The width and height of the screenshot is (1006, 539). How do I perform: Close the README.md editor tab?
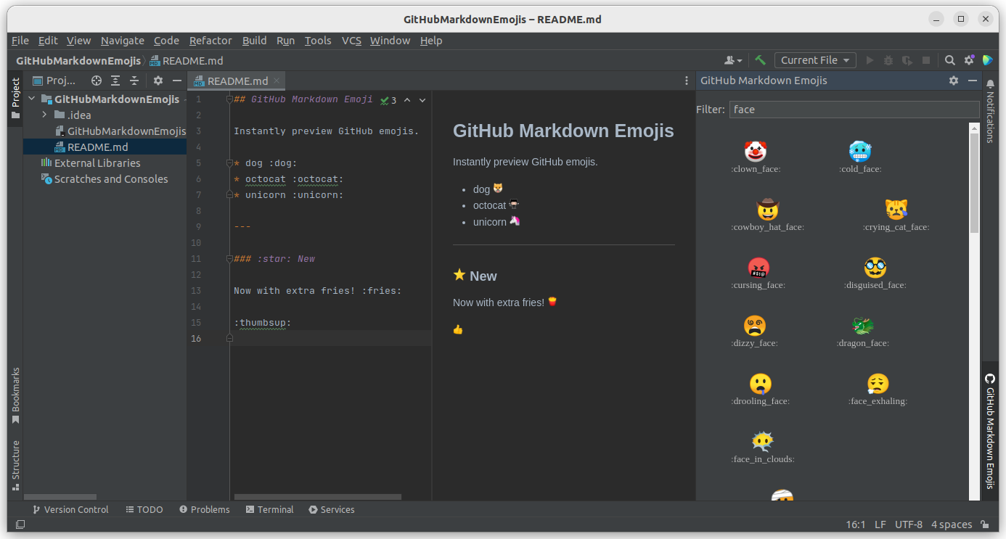[277, 81]
